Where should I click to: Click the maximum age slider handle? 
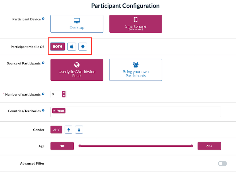coord(192,146)
